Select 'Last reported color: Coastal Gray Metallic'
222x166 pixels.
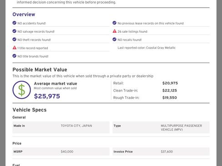(x=146, y=48)
